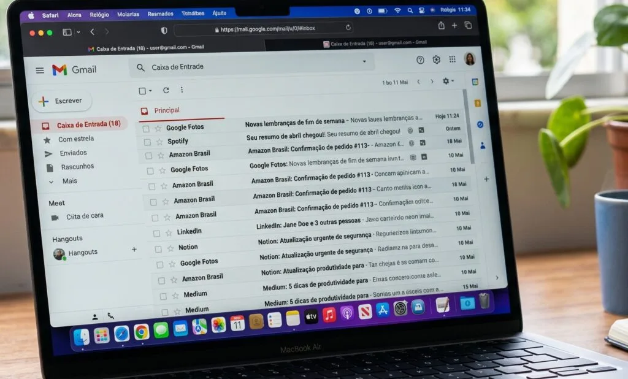
Task: Select the top Google Fotos email checkbox
Action: coord(146,129)
